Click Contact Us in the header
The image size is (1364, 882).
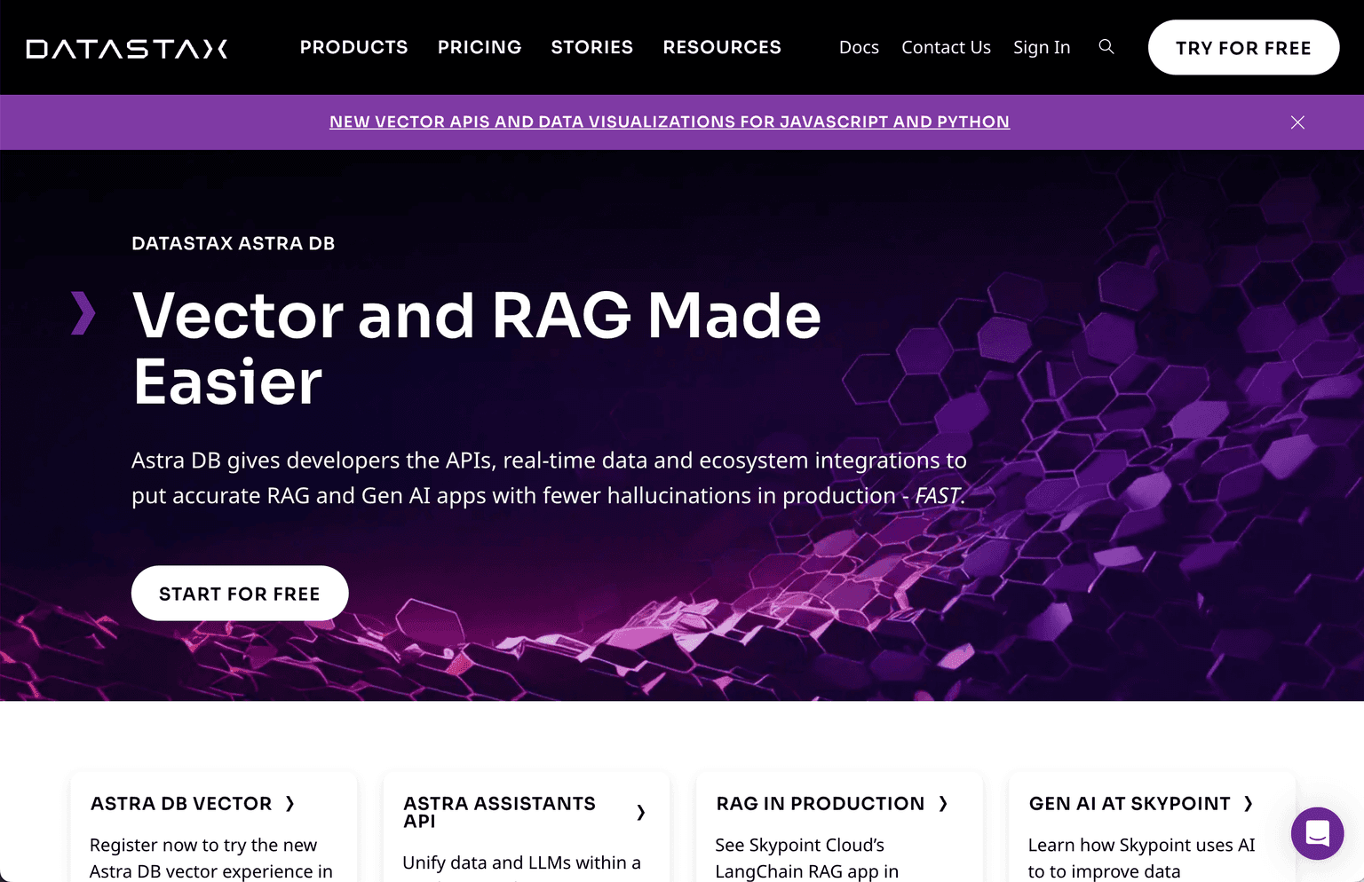pyautogui.click(x=946, y=48)
